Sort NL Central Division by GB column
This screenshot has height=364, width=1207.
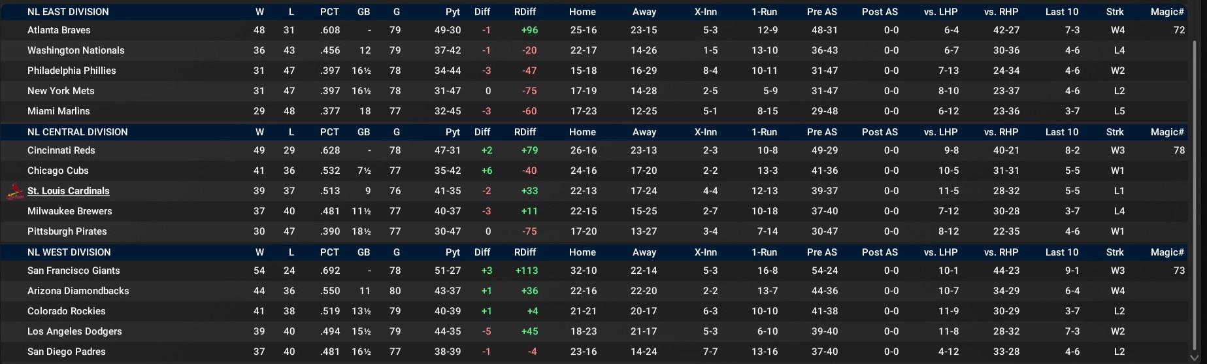coord(364,132)
